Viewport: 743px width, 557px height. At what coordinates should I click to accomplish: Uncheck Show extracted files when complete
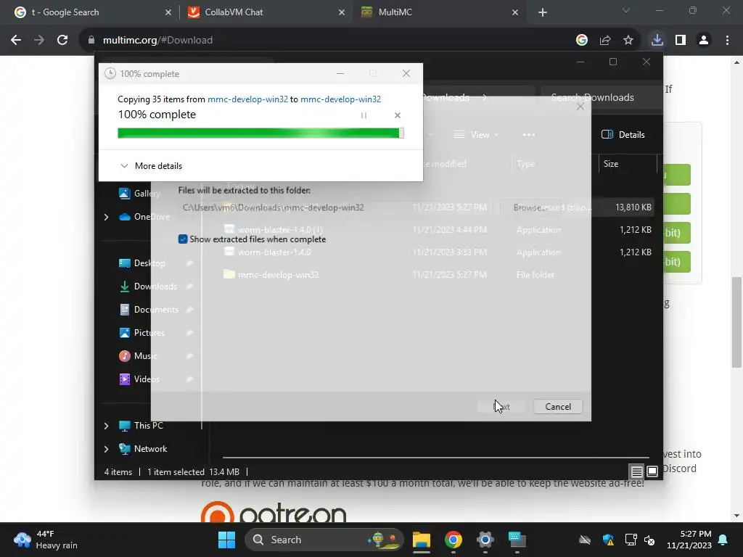point(182,239)
